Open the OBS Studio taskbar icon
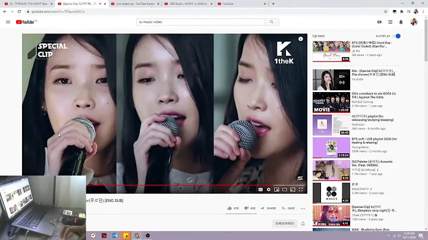Screen dimensions: 428x240 pyautogui.click(x=147, y=236)
